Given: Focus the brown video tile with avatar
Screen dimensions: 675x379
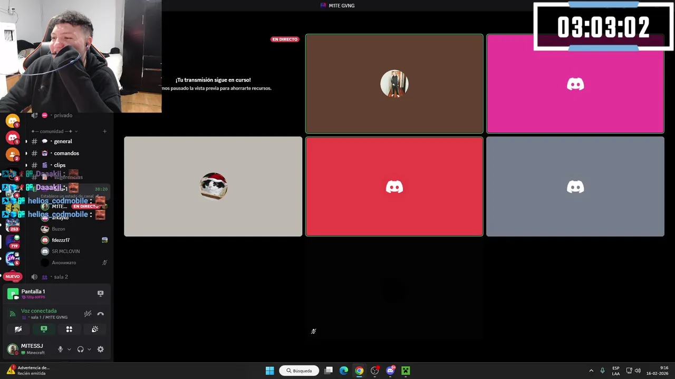Looking at the screenshot, I should click(394, 84).
